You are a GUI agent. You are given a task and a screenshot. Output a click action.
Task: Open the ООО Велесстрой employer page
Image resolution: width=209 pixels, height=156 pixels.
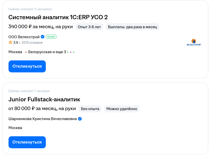(x=24, y=36)
